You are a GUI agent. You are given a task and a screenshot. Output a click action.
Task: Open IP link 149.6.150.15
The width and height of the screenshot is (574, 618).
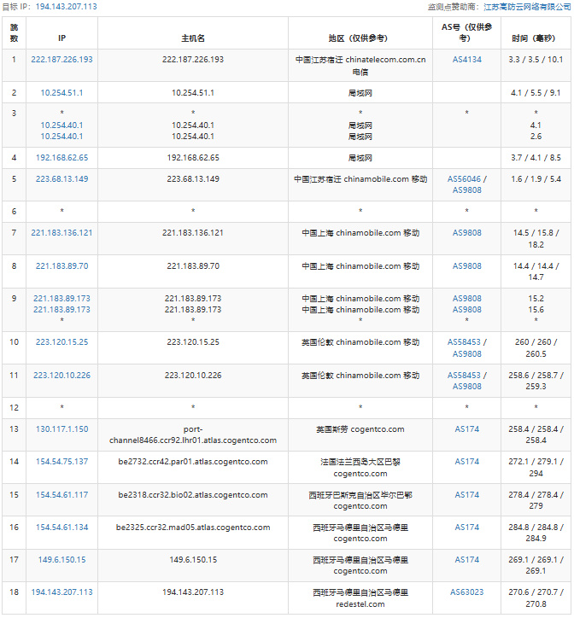[62, 560]
